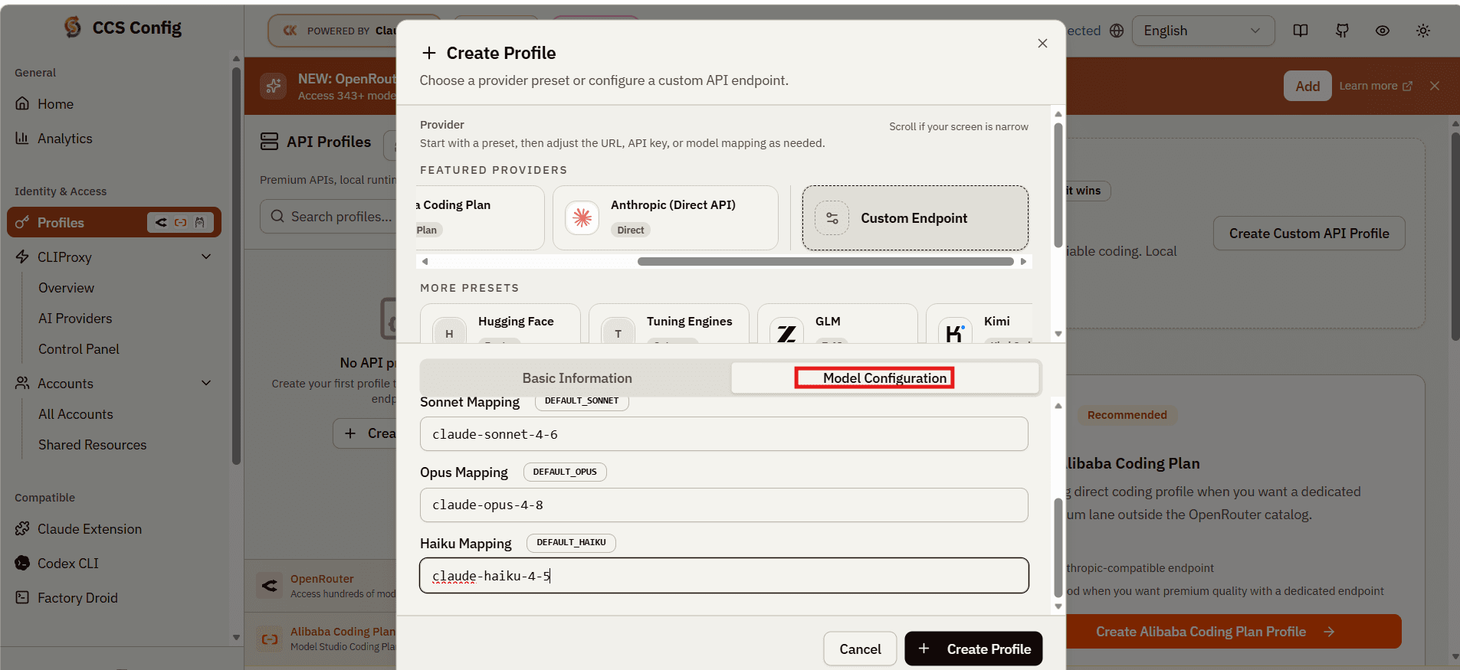The height and width of the screenshot is (670, 1460).
Task: Click the Custom Endpoint sliders icon
Action: click(832, 218)
